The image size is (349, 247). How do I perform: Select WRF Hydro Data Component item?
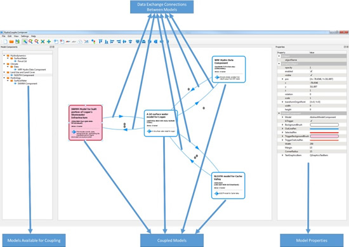tap(32, 69)
